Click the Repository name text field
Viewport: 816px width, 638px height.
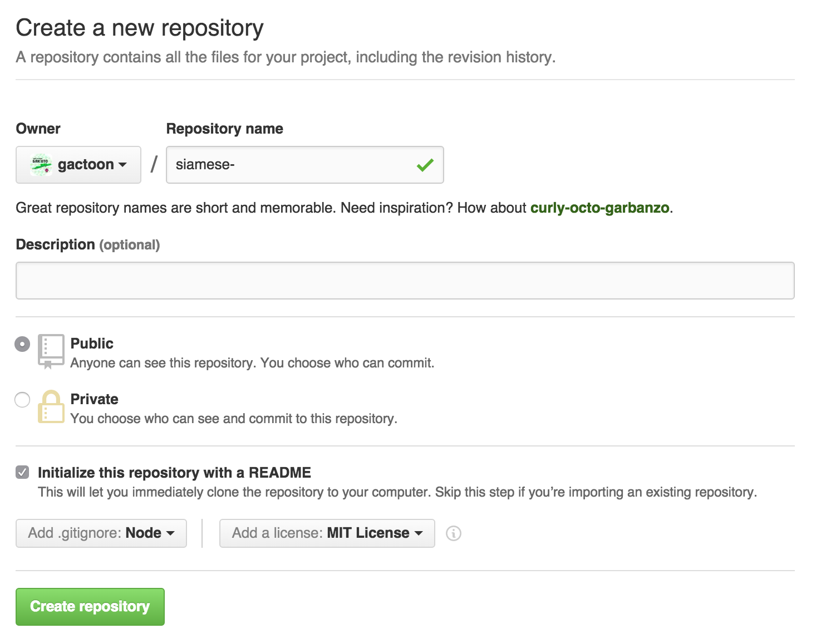pos(305,165)
